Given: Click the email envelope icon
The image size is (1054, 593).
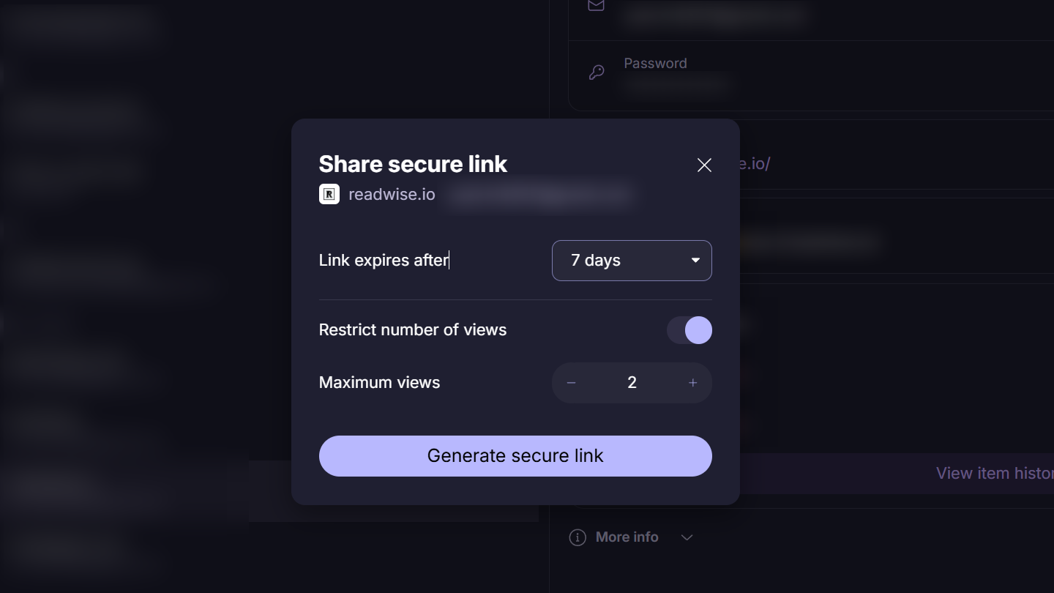Looking at the screenshot, I should tap(597, 6).
